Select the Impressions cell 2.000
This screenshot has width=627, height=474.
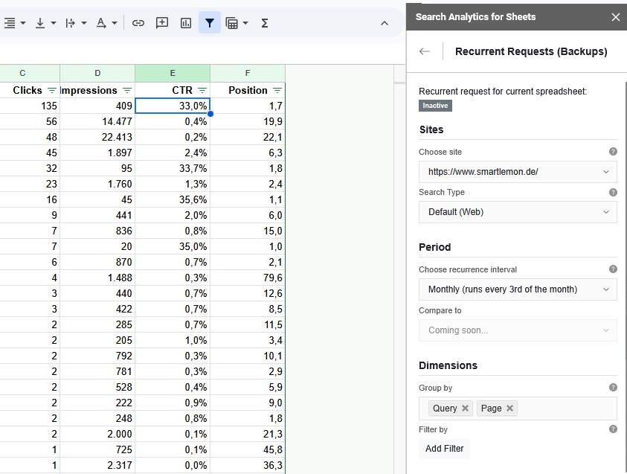(x=97, y=434)
